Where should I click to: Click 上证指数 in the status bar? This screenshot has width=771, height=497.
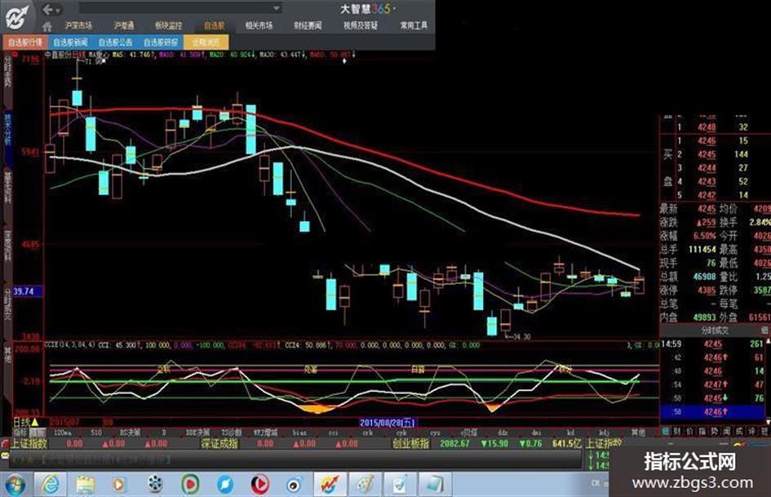click(x=29, y=443)
